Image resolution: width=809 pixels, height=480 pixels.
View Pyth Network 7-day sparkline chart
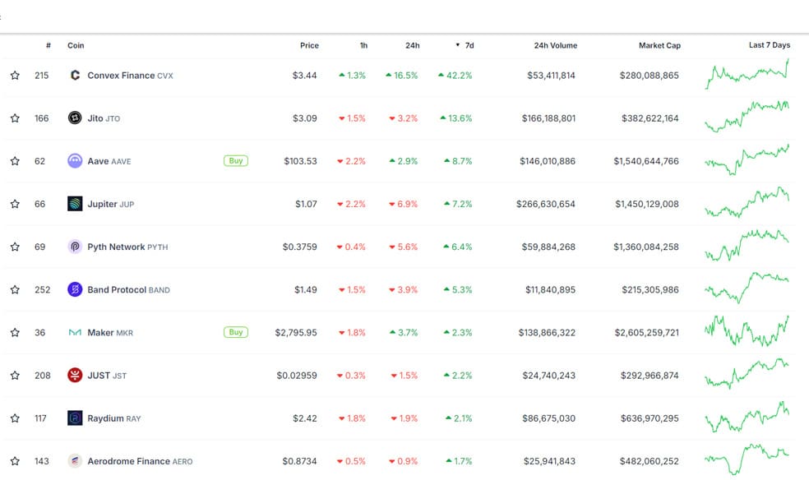coord(747,246)
